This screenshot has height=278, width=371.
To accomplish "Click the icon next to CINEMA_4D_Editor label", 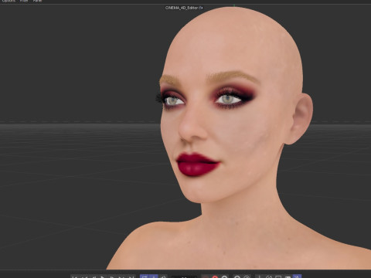I will tap(201, 8).
